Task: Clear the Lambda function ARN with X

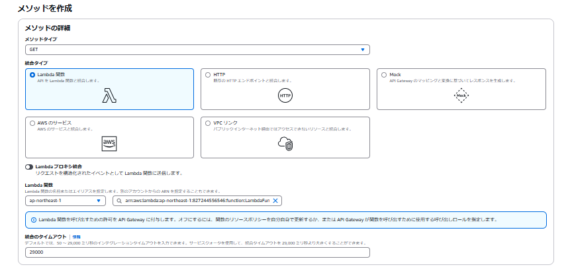Action: [275, 201]
